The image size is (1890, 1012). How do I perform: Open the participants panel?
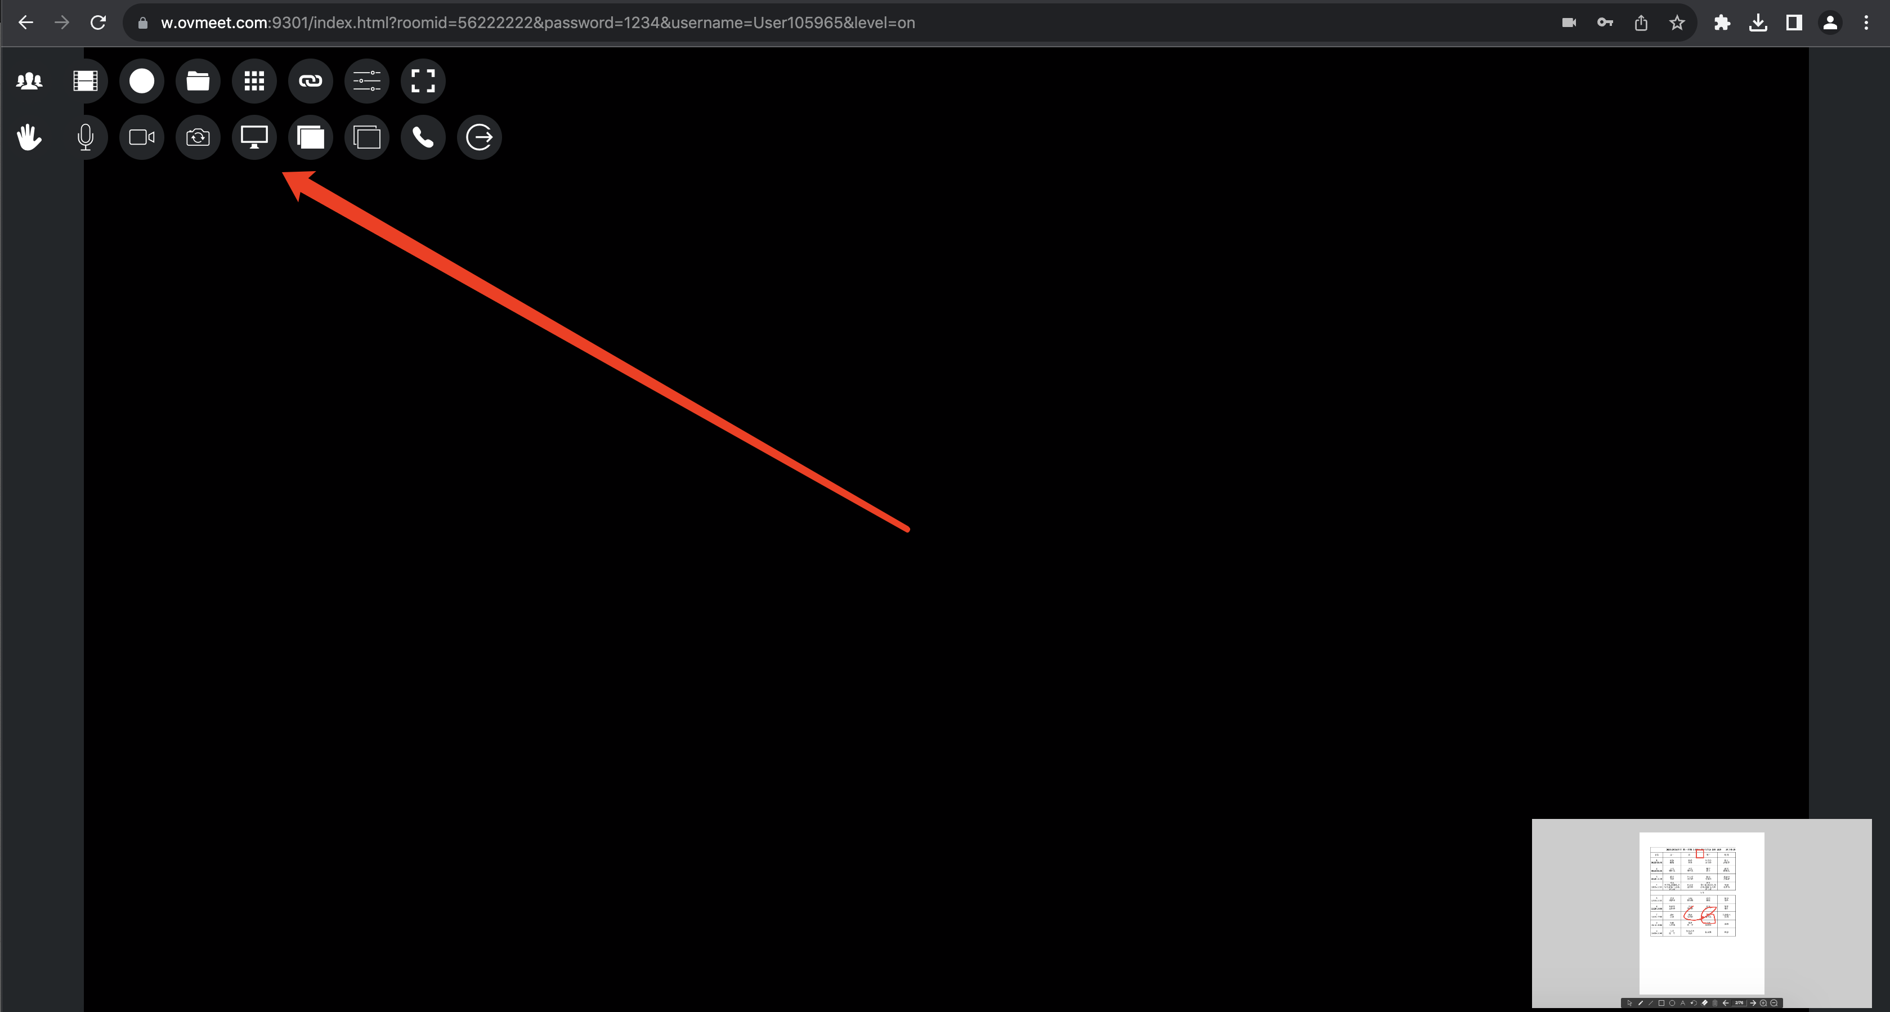click(x=29, y=81)
